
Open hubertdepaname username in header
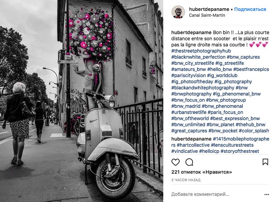coord(209,9)
